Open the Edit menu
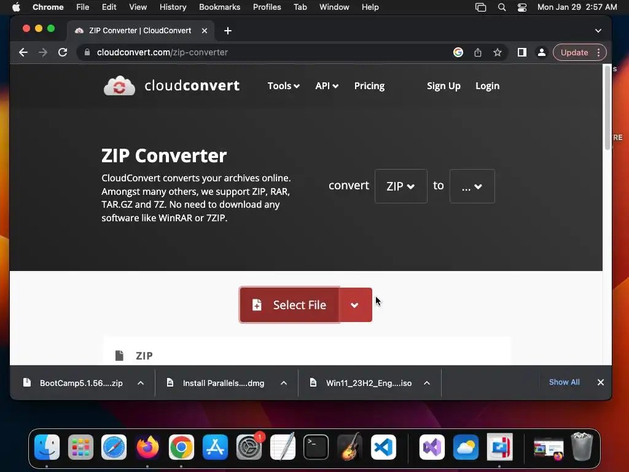The width and height of the screenshot is (629, 472). [109, 7]
